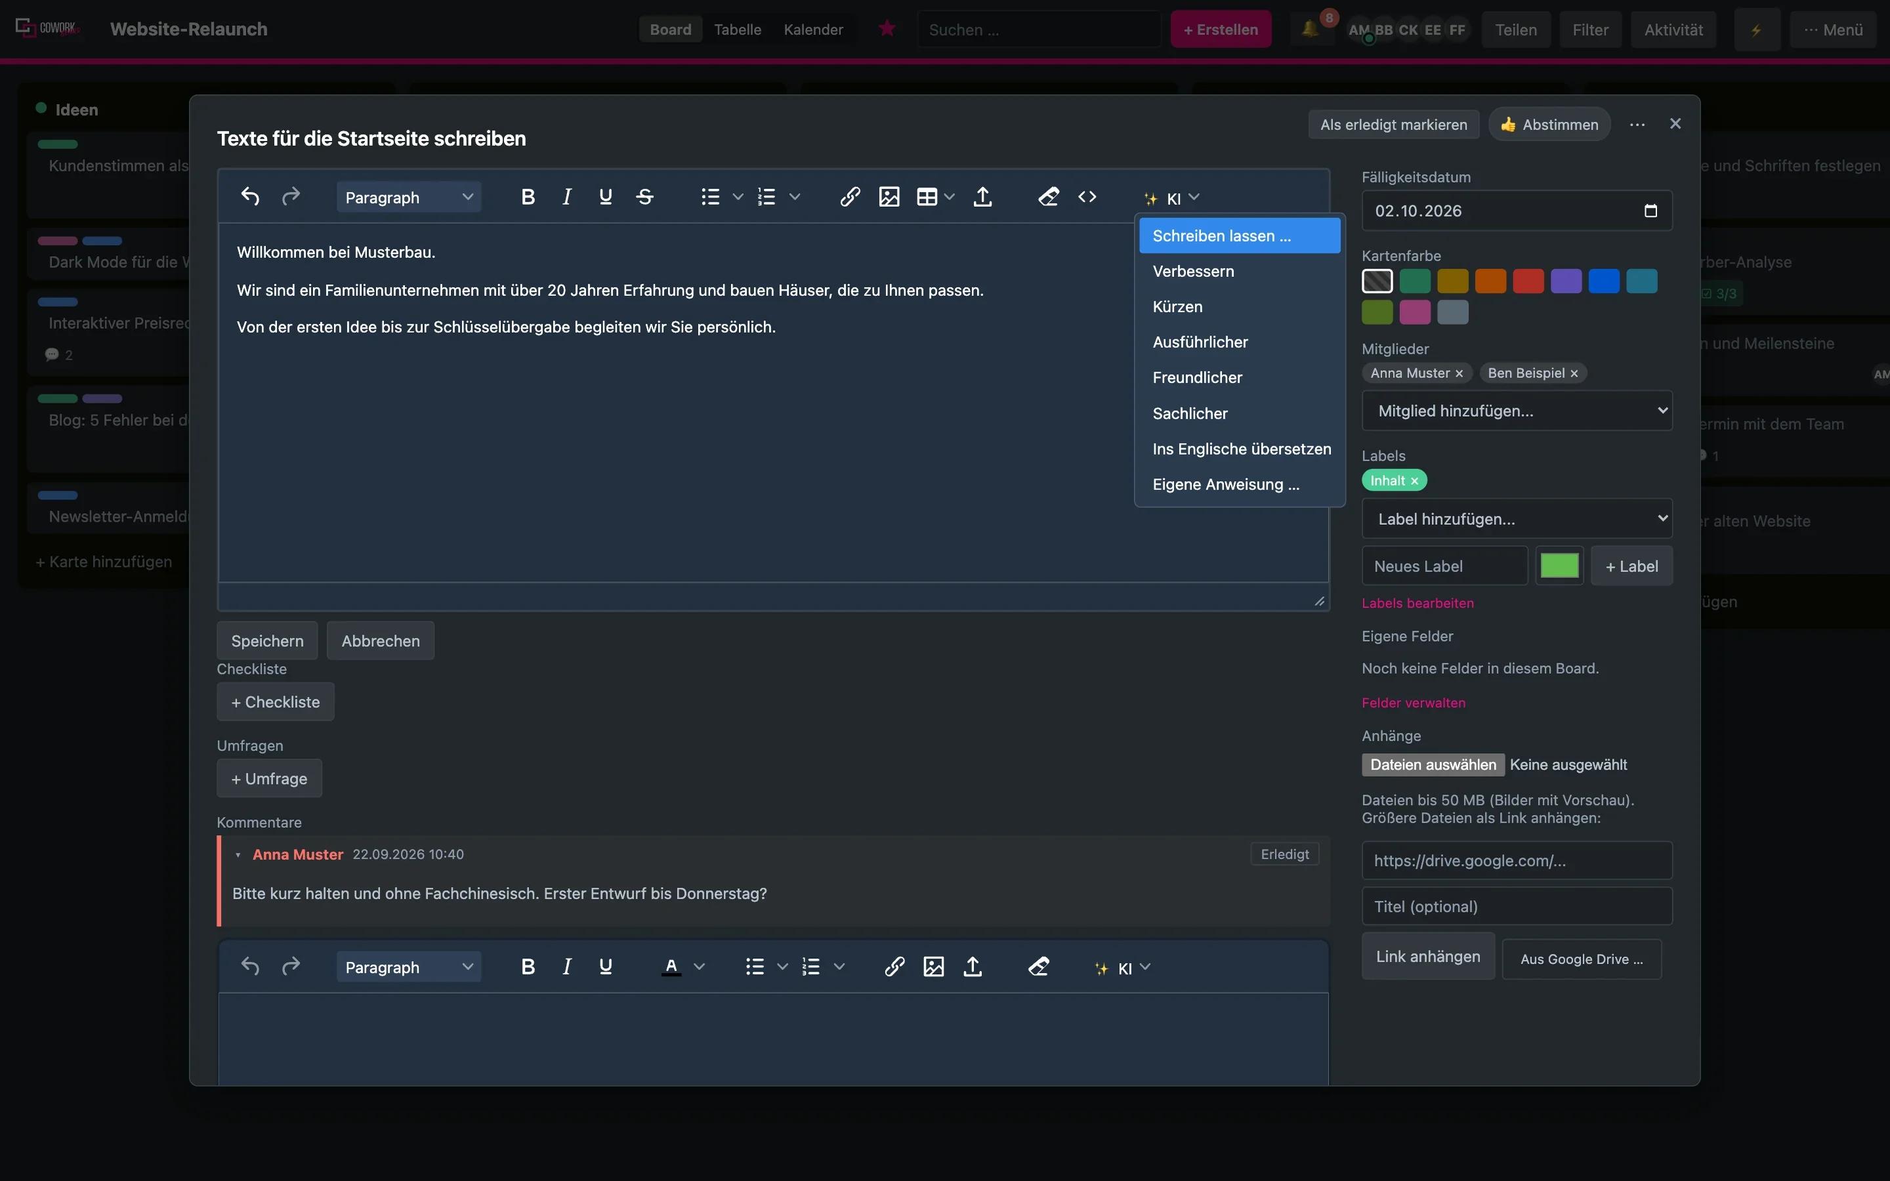Open the notifications bell
This screenshot has height=1181, width=1890.
(1311, 30)
